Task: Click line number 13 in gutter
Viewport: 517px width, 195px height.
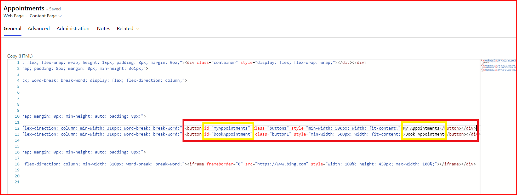Action: click(x=17, y=134)
